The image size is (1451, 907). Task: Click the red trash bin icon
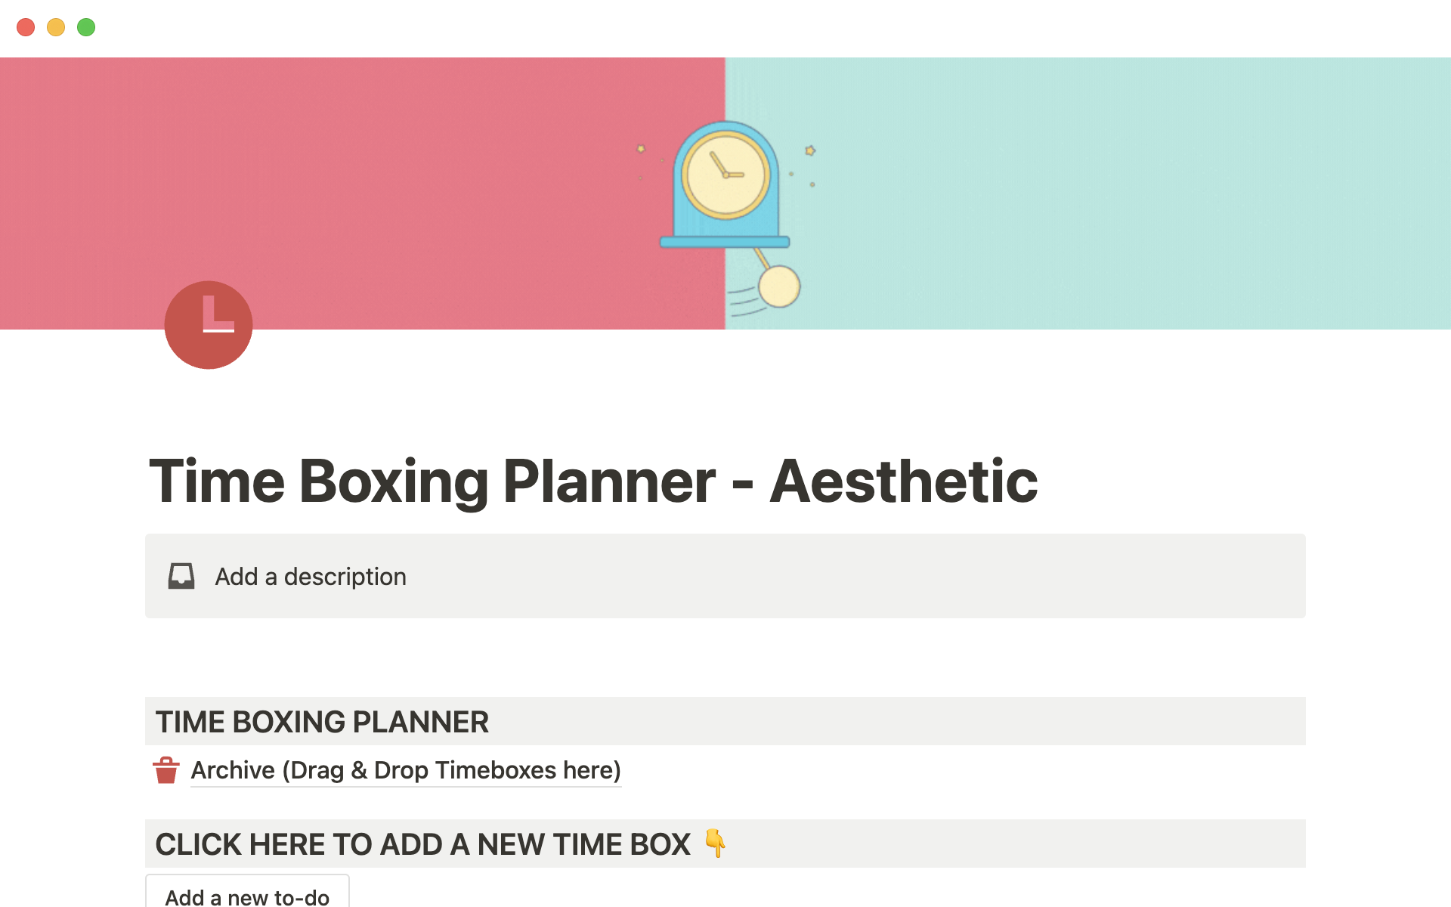pos(166,770)
